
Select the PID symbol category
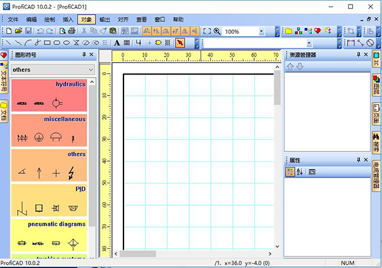click(49, 201)
